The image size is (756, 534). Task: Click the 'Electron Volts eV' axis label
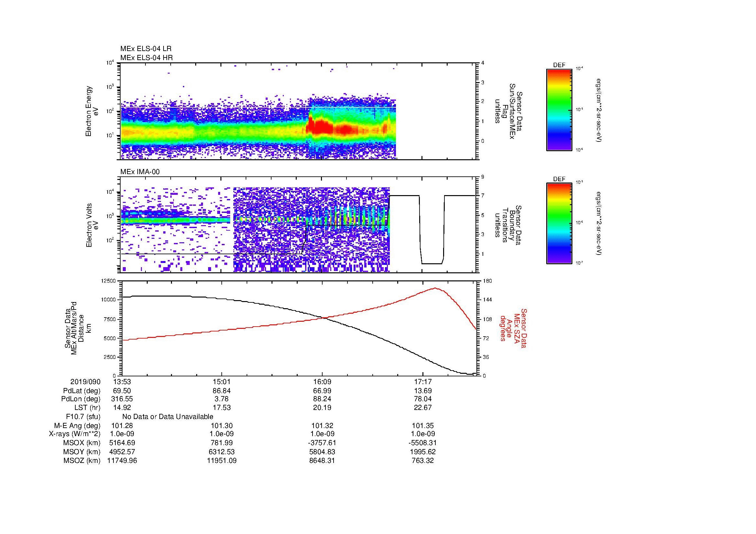92,225
